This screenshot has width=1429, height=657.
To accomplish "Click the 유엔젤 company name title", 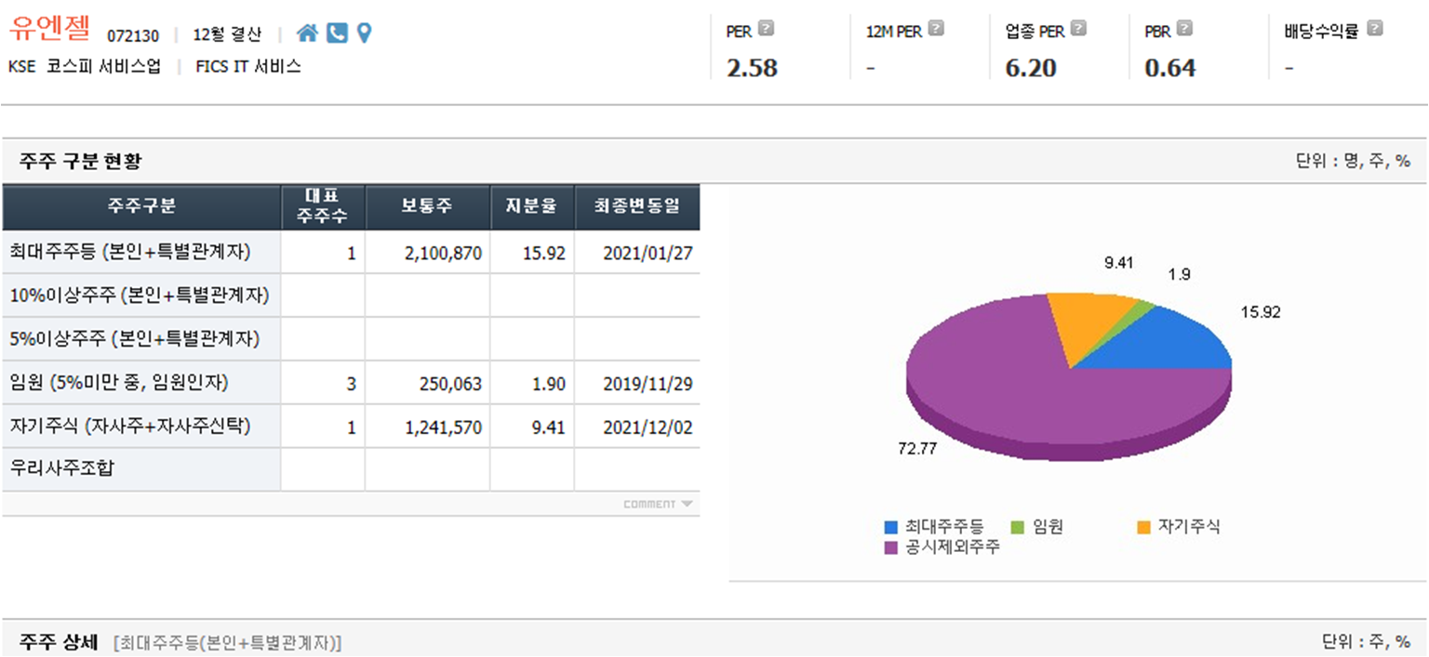I will point(49,29).
